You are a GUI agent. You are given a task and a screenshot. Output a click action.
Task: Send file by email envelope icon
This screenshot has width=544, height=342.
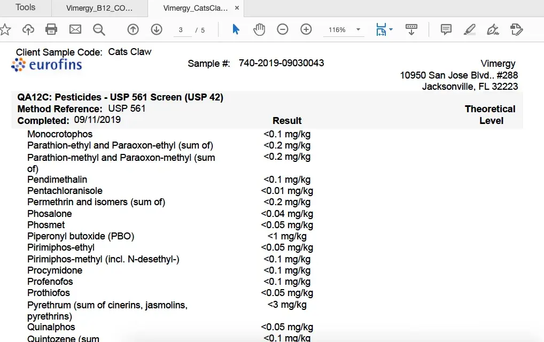click(x=75, y=29)
